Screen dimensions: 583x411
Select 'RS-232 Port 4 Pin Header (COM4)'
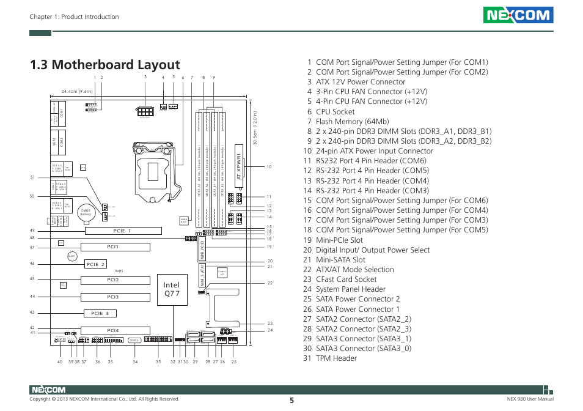[373, 181]
